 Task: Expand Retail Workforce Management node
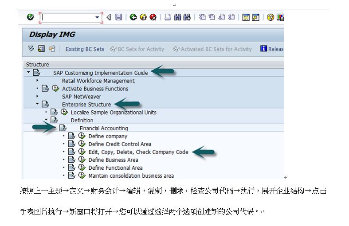(x=37, y=80)
